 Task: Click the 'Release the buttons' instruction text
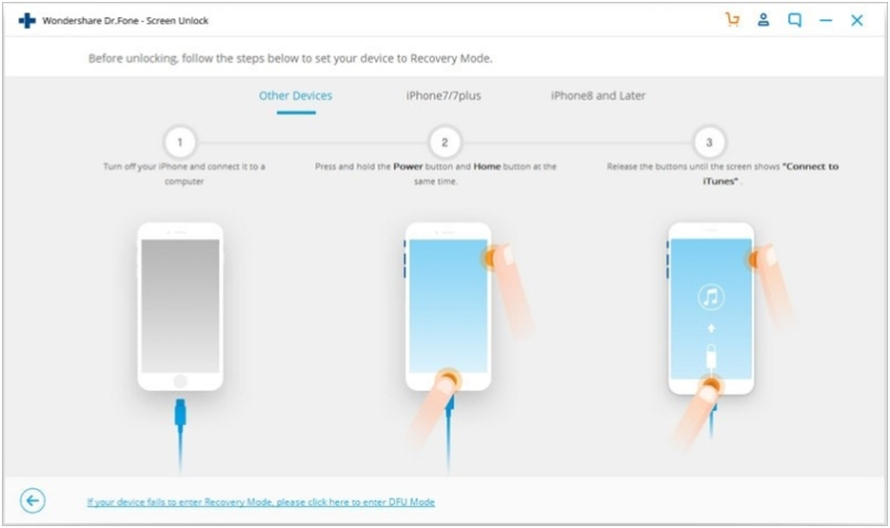click(722, 173)
